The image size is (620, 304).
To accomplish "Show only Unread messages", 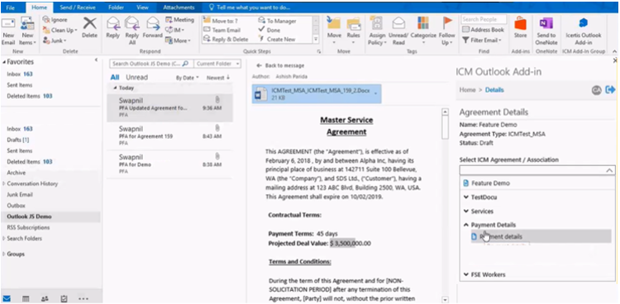I will [136, 78].
